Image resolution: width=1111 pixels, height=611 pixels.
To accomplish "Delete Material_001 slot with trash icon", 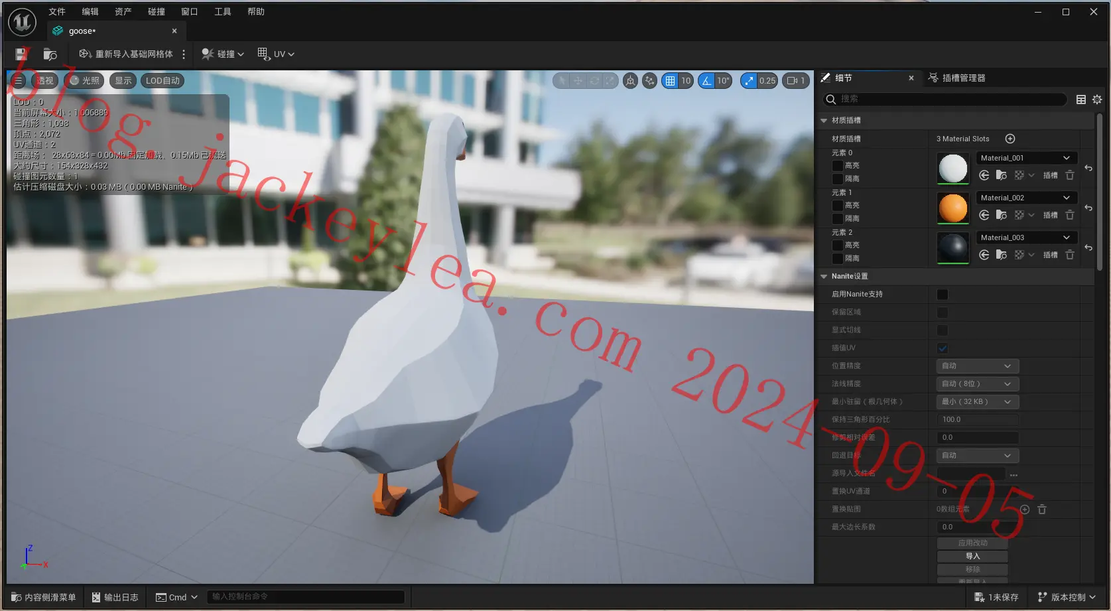I will pyautogui.click(x=1070, y=175).
